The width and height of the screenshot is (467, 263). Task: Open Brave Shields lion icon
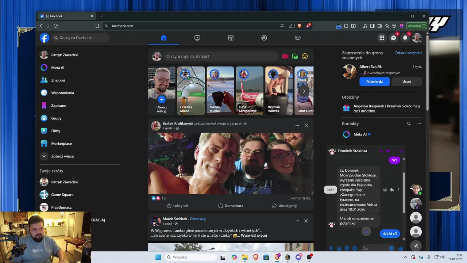tap(300, 26)
